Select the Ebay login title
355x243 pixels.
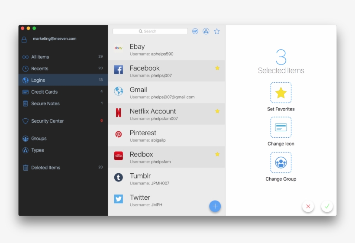137,47
